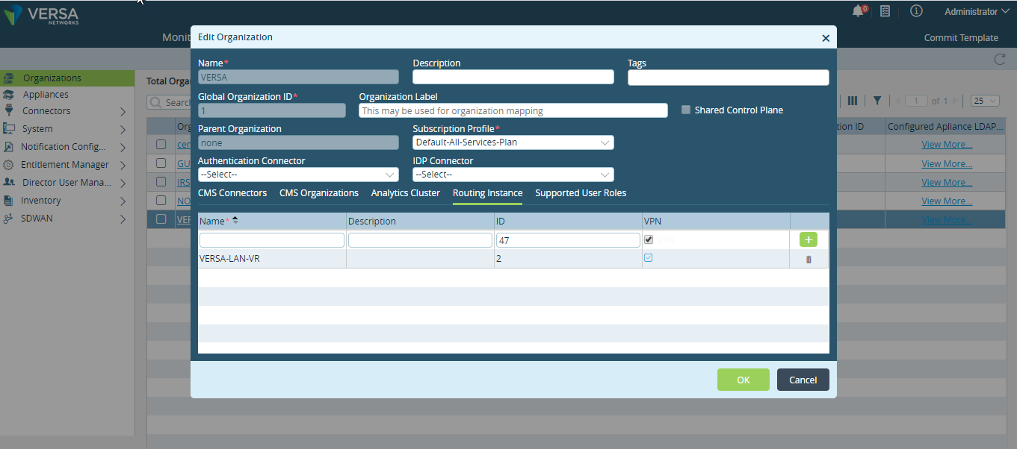Toggle VPN checkbox for VERSA-LAN-VR
Image resolution: width=1017 pixels, height=449 pixels.
click(649, 258)
